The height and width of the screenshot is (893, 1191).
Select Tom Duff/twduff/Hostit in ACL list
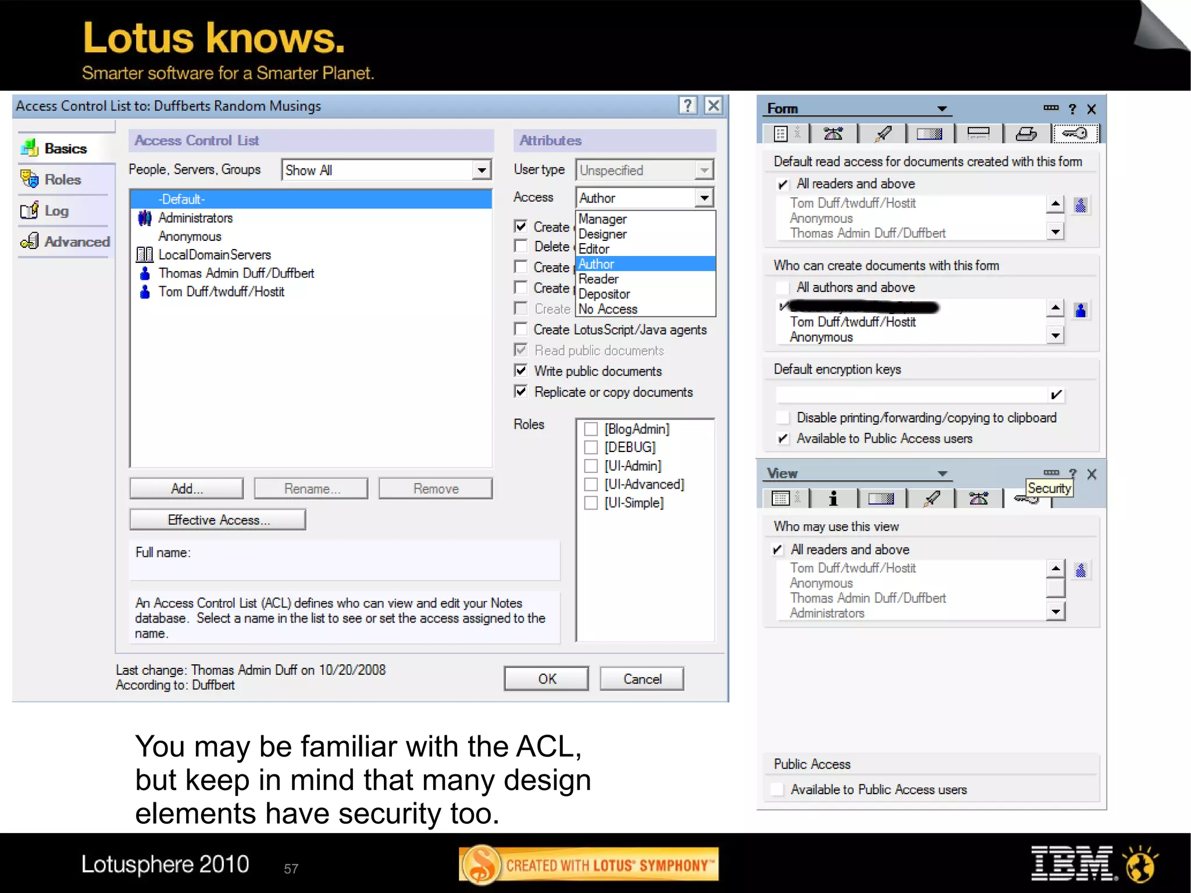pyautogui.click(x=221, y=291)
